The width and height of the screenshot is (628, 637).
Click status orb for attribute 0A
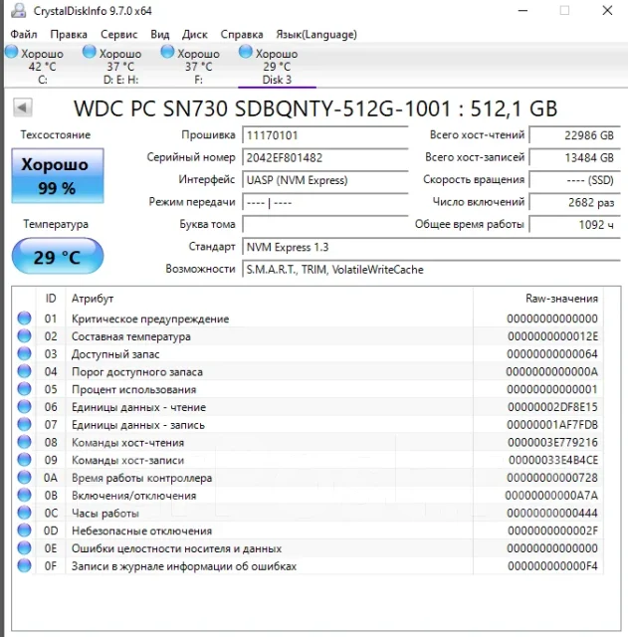tap(24, 478)
